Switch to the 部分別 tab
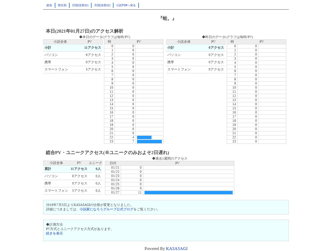The height and width of the screenshot is (251, 332). click(x=62, y=5)
